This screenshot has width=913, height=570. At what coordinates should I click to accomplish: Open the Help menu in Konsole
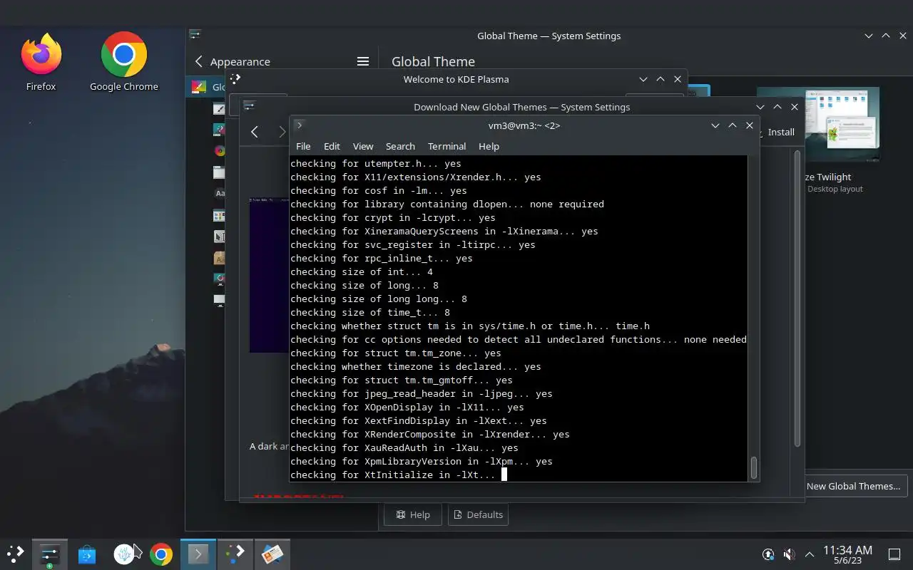(x=489, y=146)
